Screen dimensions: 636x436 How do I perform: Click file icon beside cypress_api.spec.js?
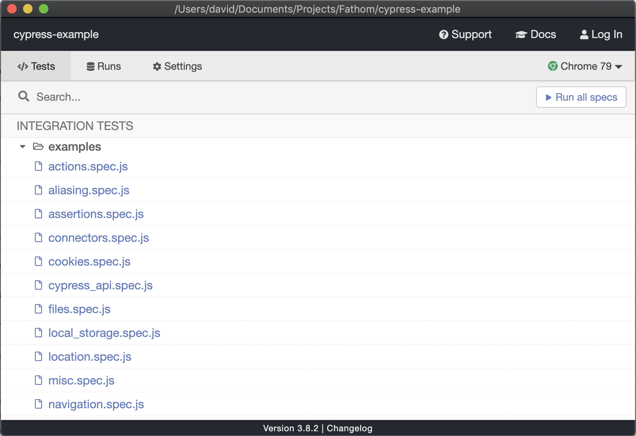tap(38, 285)
